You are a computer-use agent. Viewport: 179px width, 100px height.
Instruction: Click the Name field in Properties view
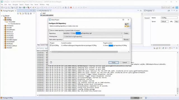pos(169,18)
